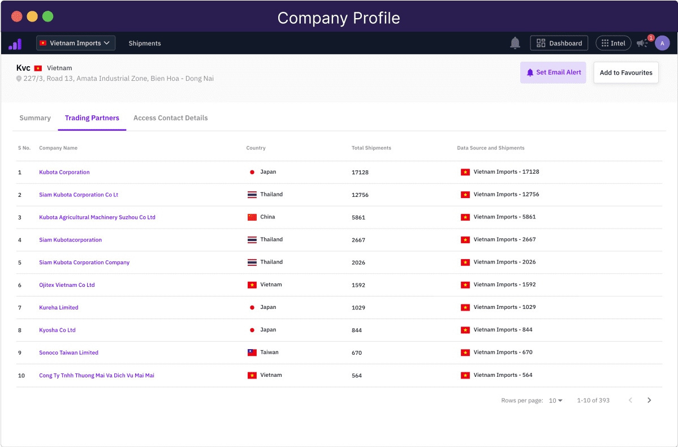Click total shipments value 17128
Screen dimensions: 678x447
click(x=360, y=172)
